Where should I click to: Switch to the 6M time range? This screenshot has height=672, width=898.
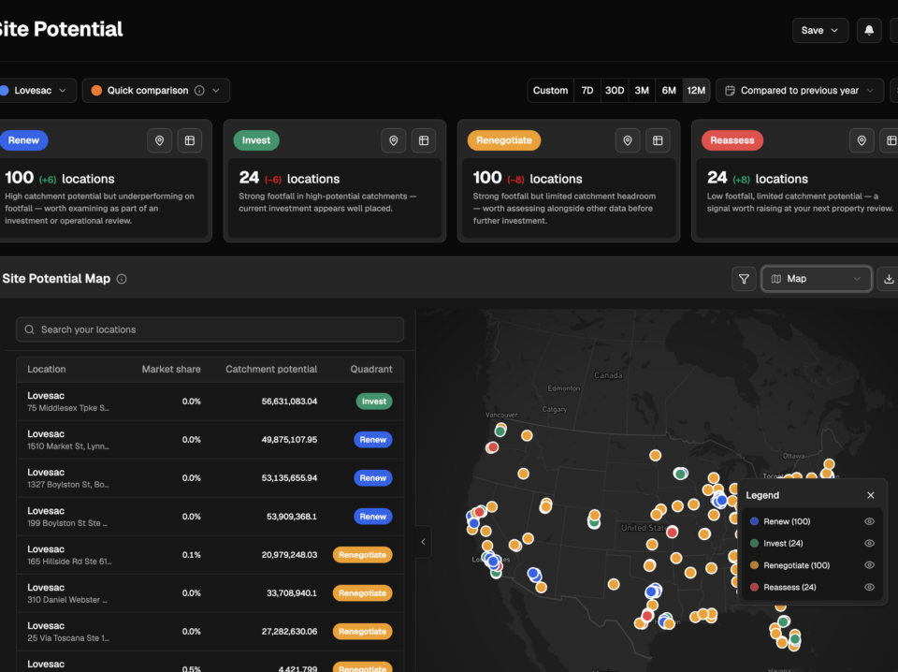669,91
